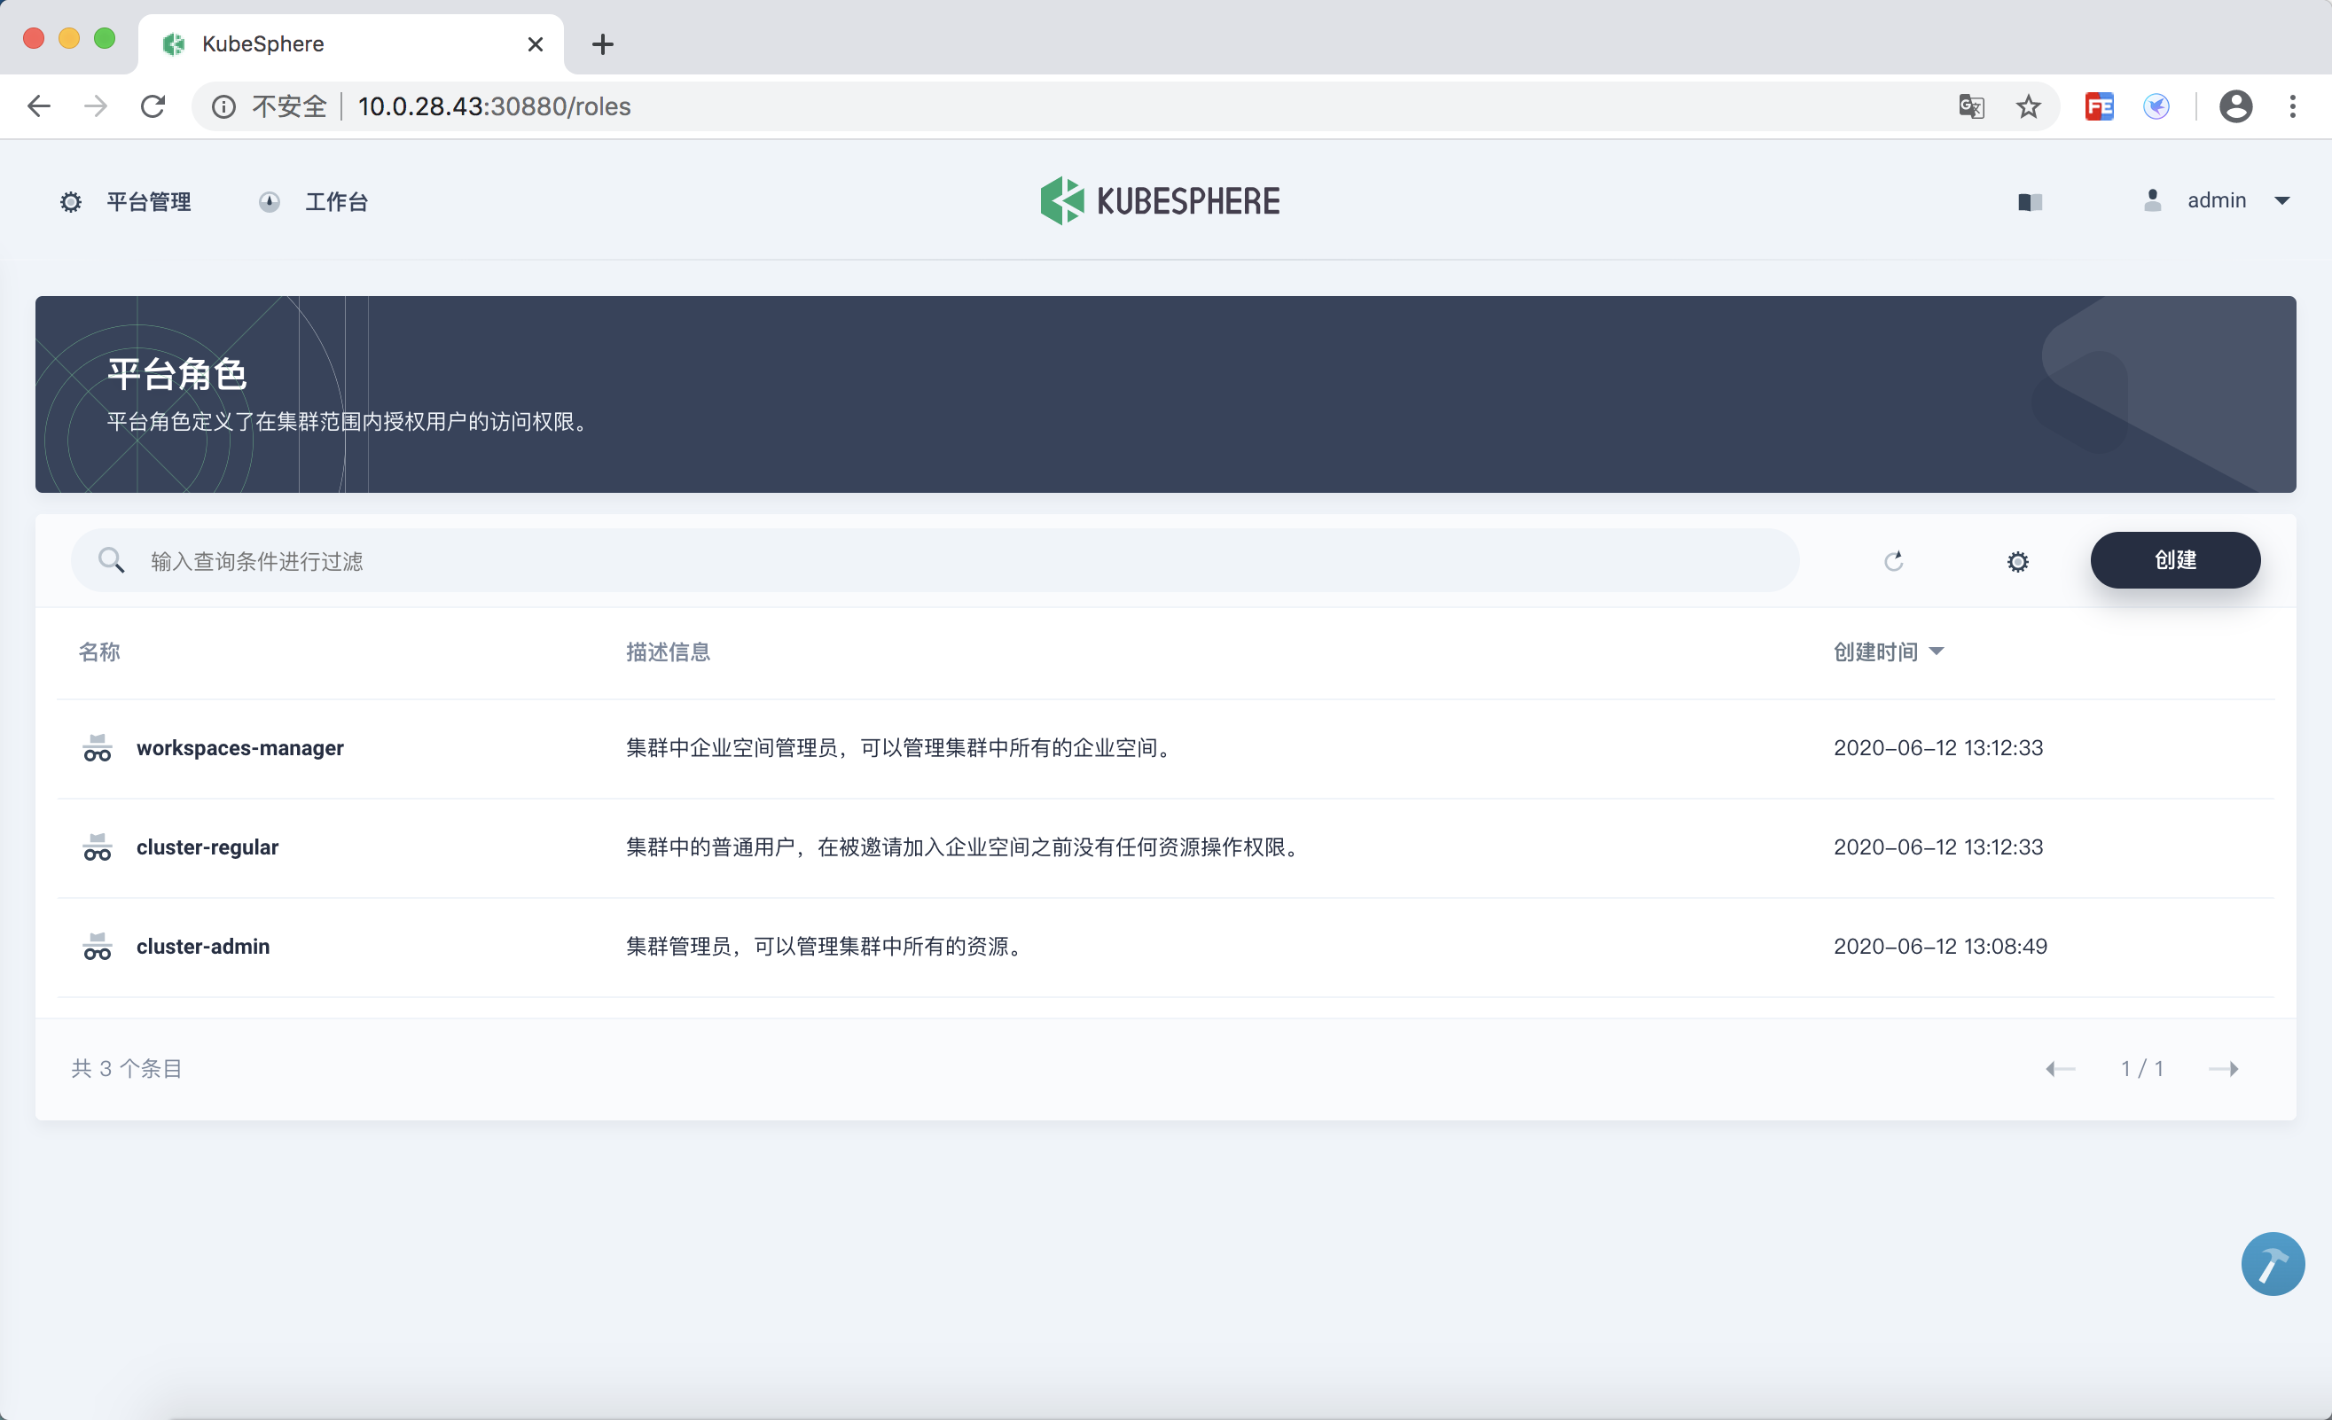Open the cluster-regular role link
The image size is (2332, 1420).
(207, 847)
